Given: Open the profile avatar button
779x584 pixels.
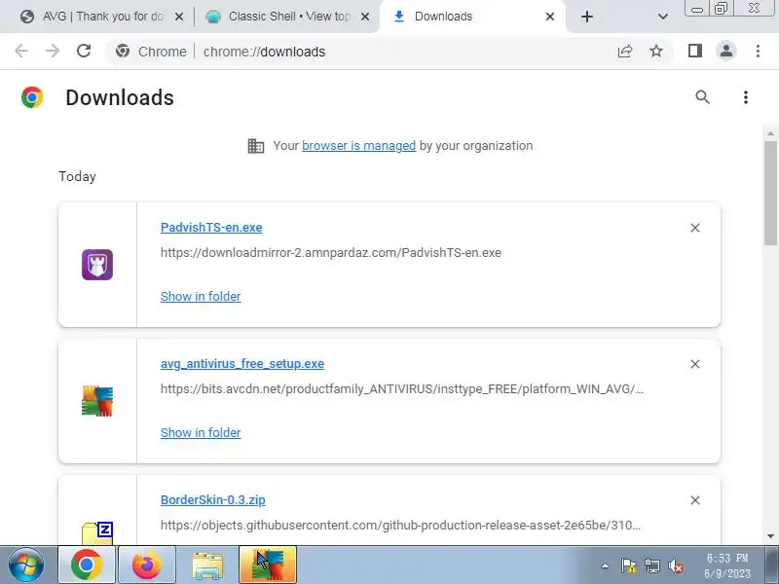Looking at the screenshot, I should tap(725, 52).
